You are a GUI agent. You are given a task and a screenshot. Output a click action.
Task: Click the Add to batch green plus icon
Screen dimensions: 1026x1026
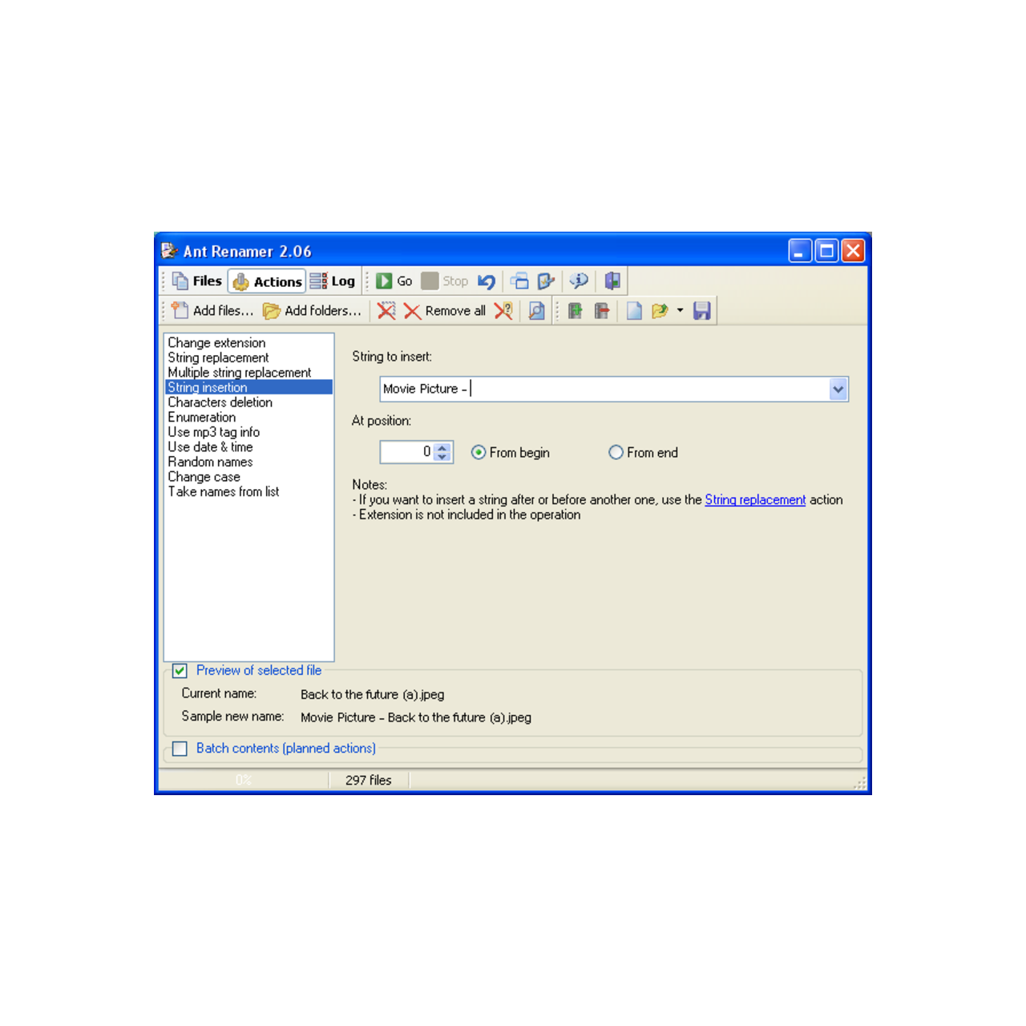tap(575, 311)
